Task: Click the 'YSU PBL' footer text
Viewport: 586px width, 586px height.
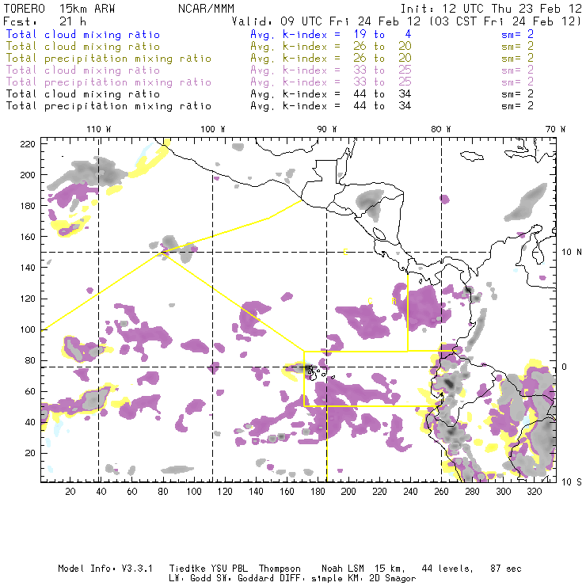Action: click(229, 569)
